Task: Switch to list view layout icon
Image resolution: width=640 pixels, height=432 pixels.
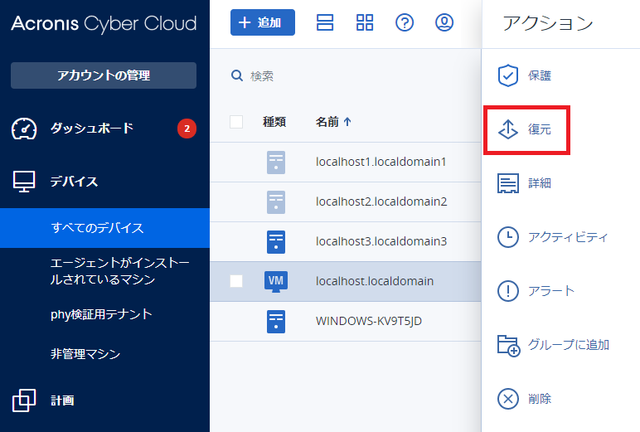Action: [x=325, y=23]
